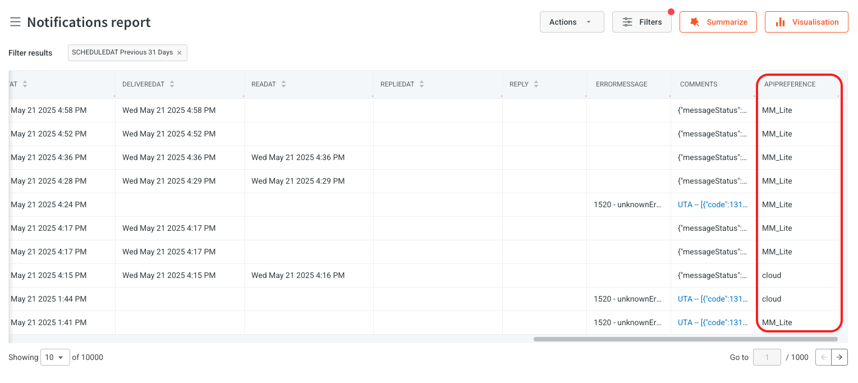Click the Go to page number field
The width and height of the screenshot is (858, 383).
tap(767, 357)
